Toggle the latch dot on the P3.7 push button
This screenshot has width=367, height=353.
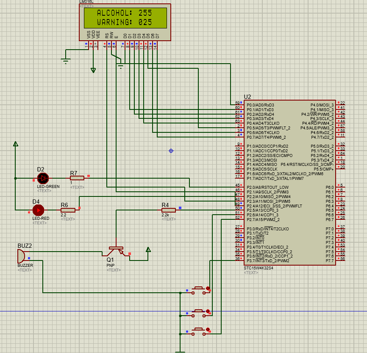click(x=208, y=288)
